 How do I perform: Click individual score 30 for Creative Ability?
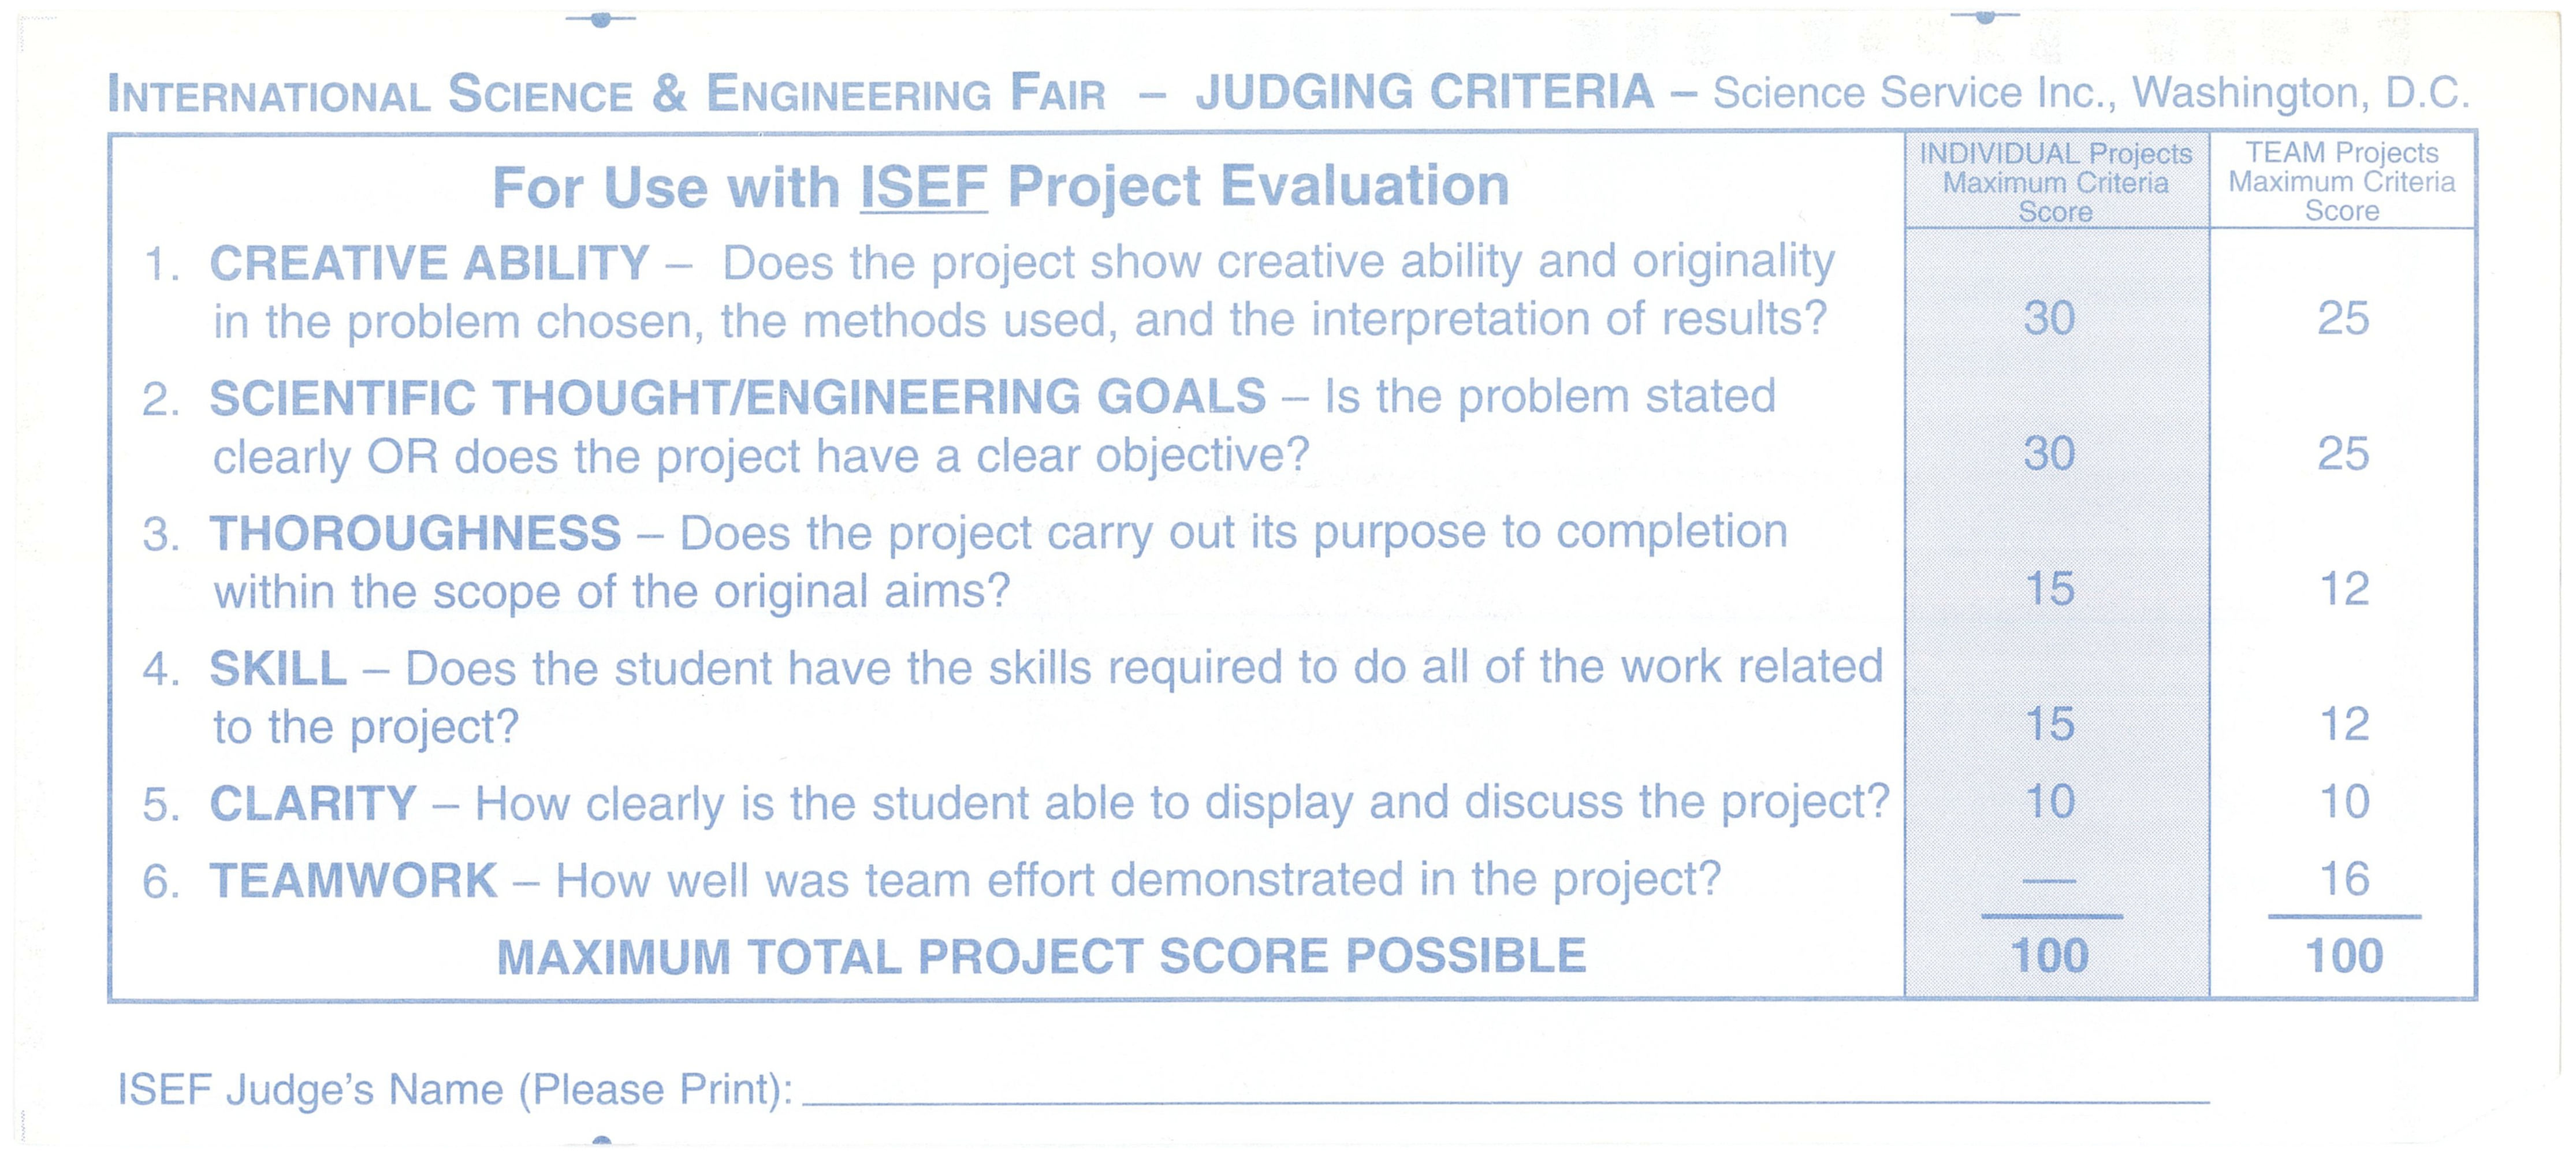point(2049,318)
